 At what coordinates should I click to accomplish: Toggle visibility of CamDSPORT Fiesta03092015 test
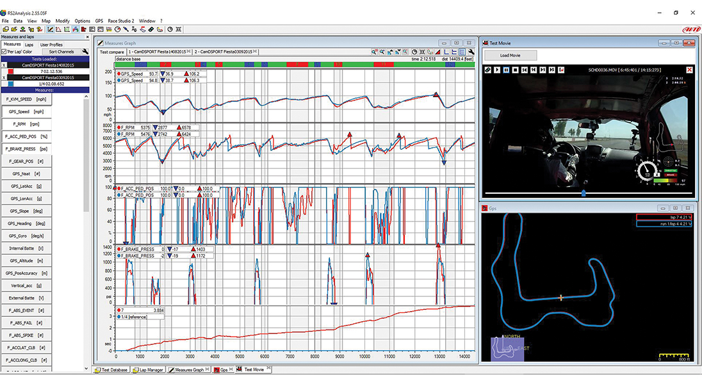click(3, 77)
